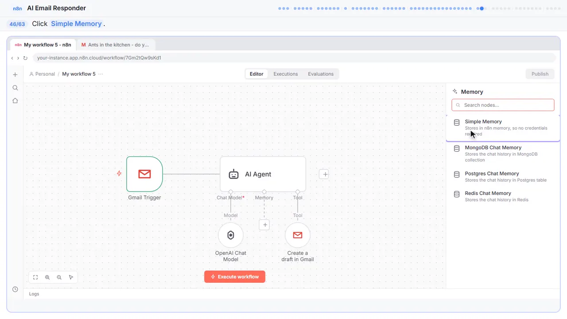Open the Personal breadcrumb link
567x319 pixels.
[42, 74]
